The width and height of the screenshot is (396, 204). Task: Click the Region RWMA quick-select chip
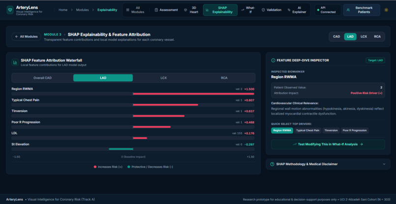(x=282, y=130)
